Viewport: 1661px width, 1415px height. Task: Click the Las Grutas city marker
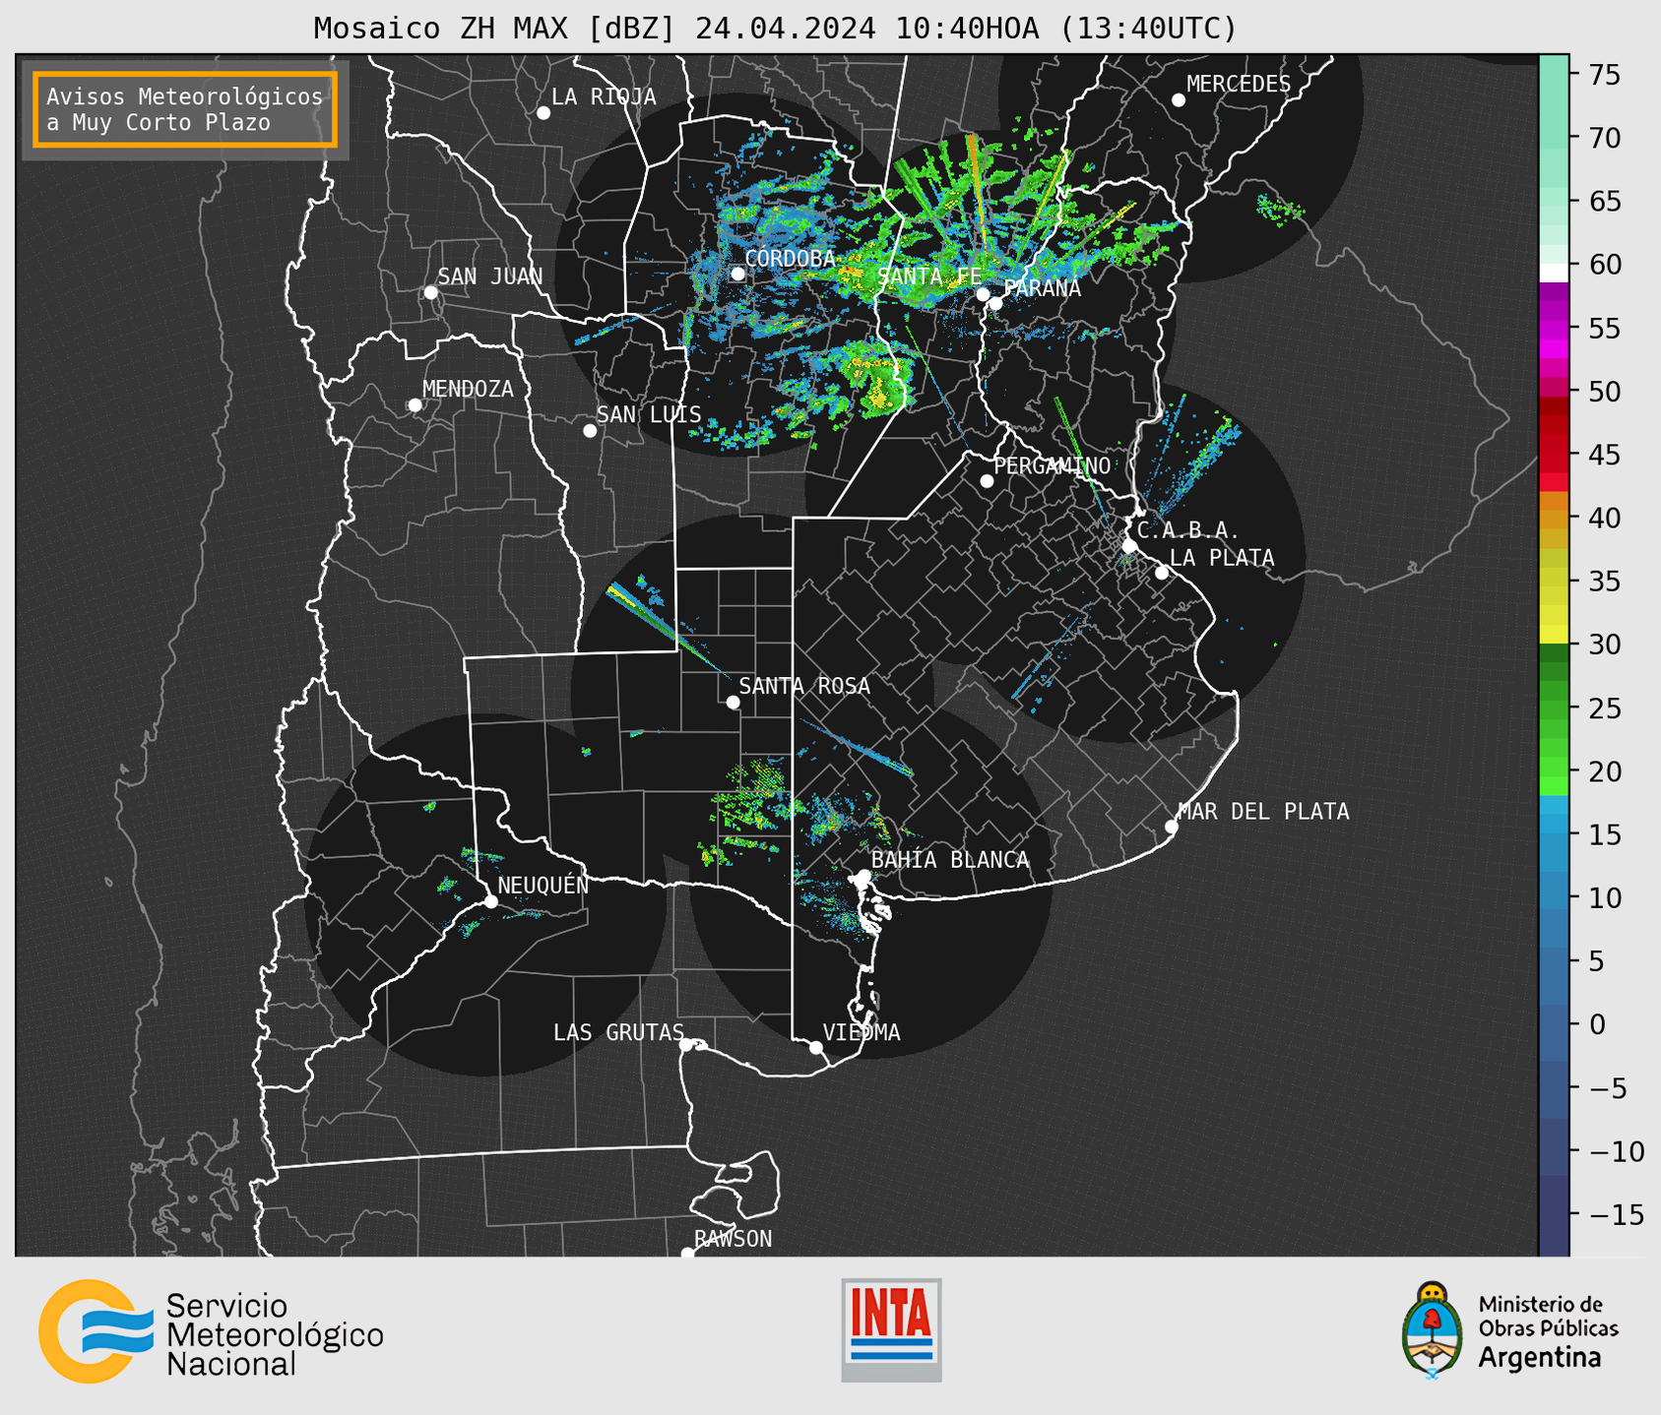point(686,1045)
